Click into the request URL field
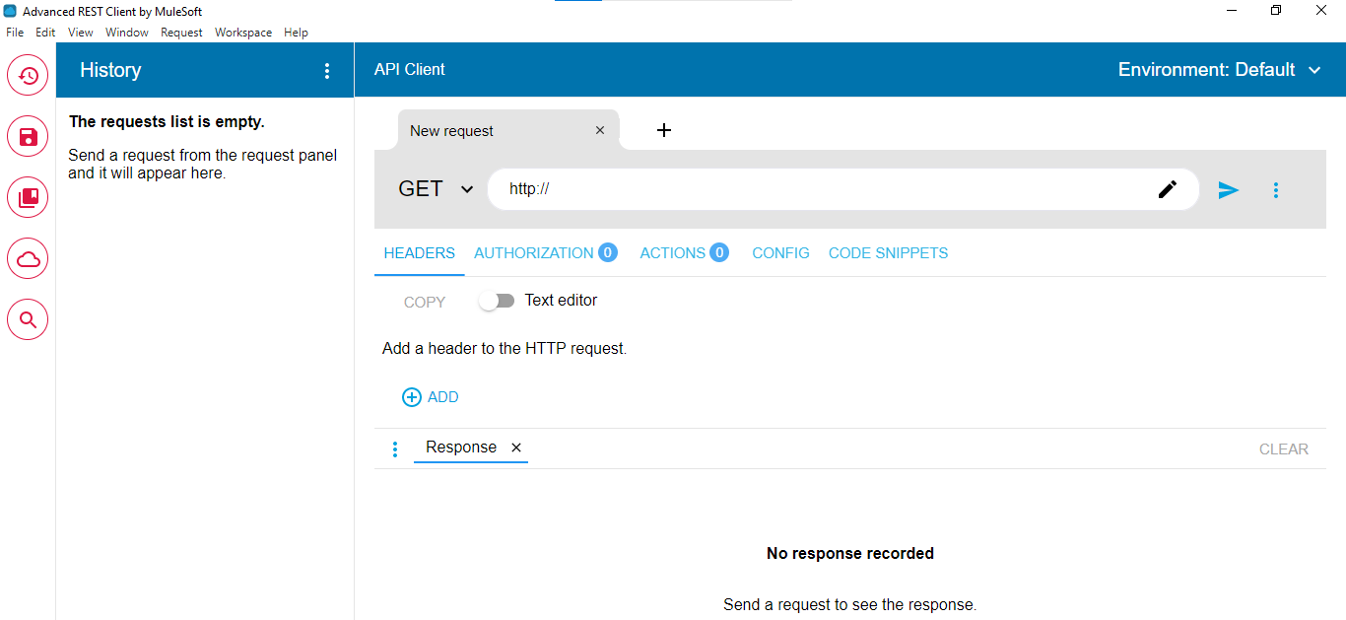The image size is (1346, 620). point(818,189)
